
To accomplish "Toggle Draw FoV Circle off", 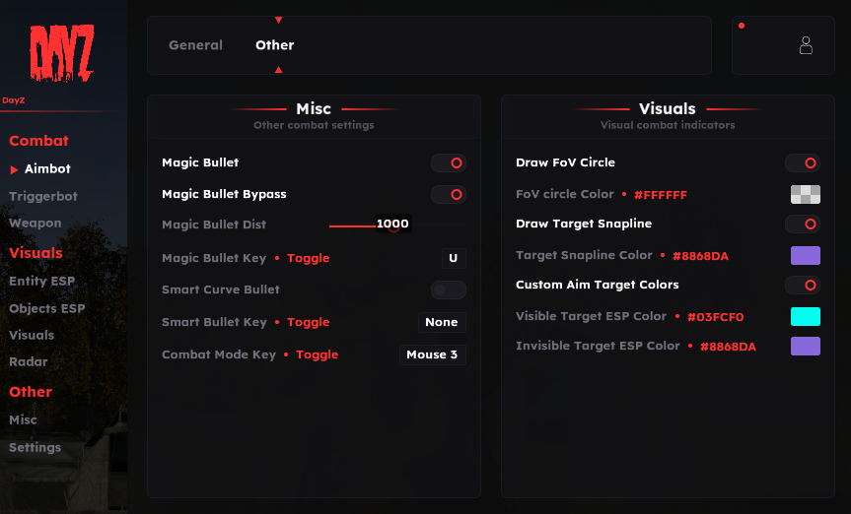I will coord(802,162).
